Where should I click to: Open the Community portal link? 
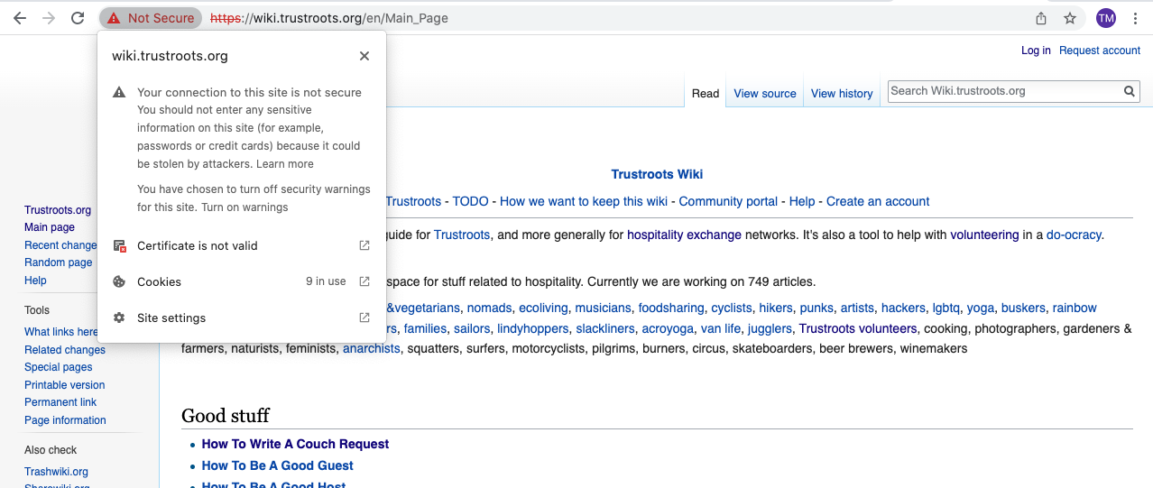point(728,201)
